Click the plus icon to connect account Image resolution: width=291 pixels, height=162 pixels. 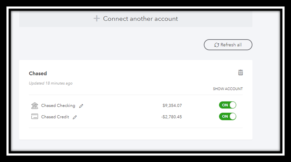pos(97,18)
